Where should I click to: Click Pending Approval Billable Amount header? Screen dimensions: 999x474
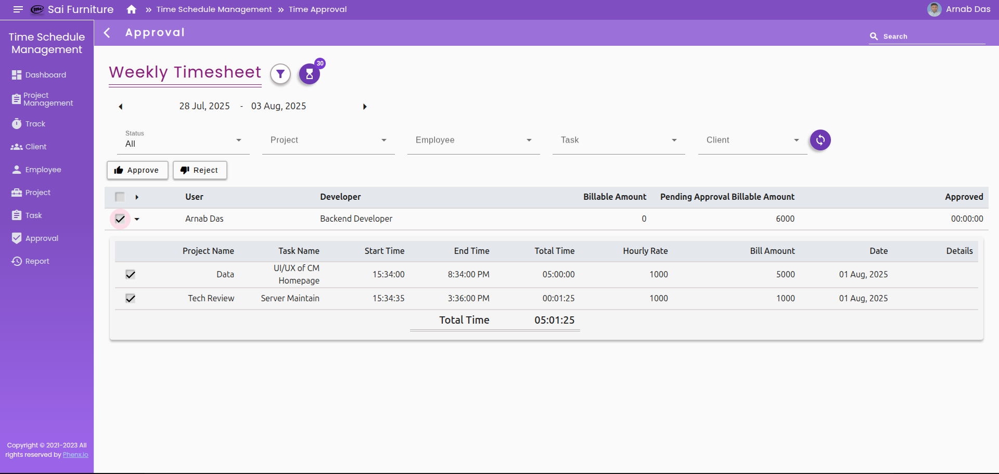pos(727,197)
